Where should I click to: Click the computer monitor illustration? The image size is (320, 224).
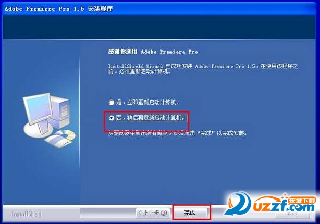[x=38, y=109]
